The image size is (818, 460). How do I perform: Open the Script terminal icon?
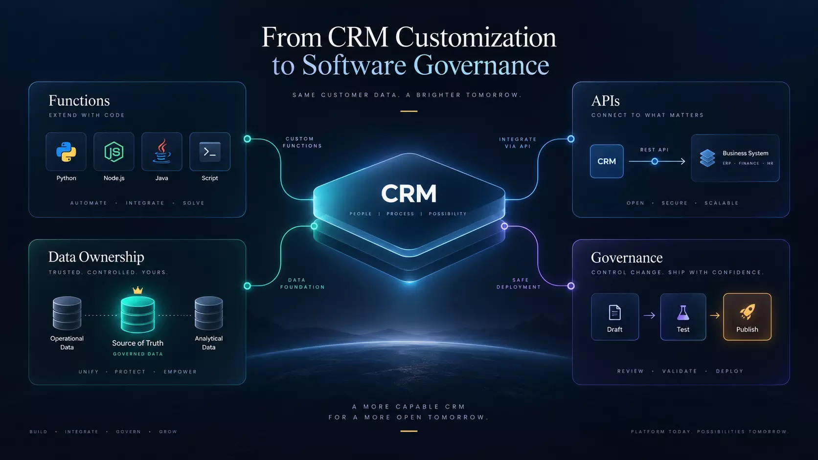(210, 152)
